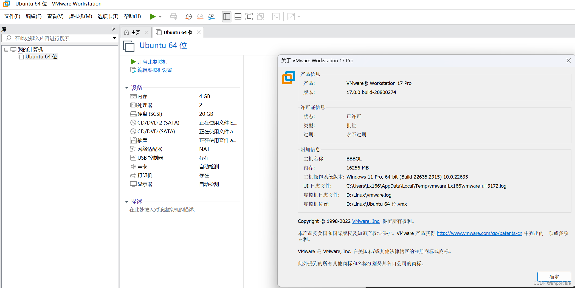The image size is (575, 288).
Task: Open the 帮助(H) menu
Action: point(133,16)
